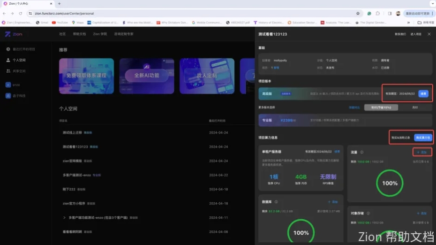Select the 测试看看123123 project row

[157, 147]
